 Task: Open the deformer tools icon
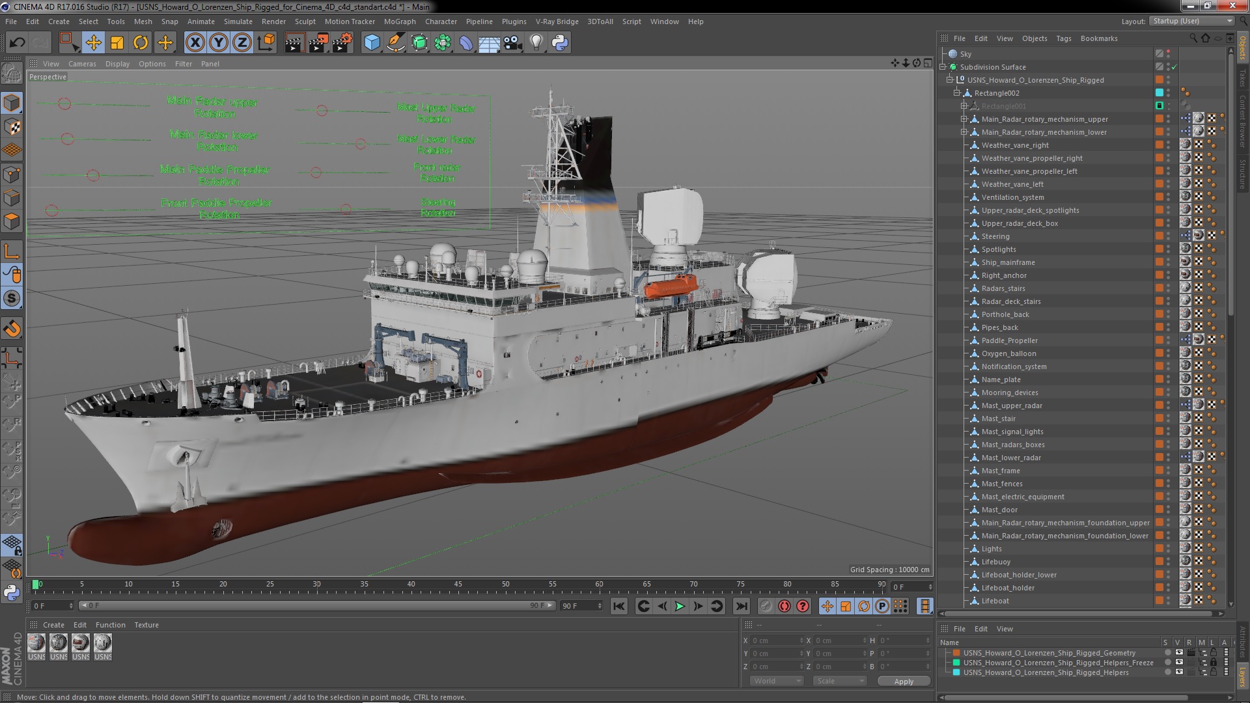[x=466, y=43]
